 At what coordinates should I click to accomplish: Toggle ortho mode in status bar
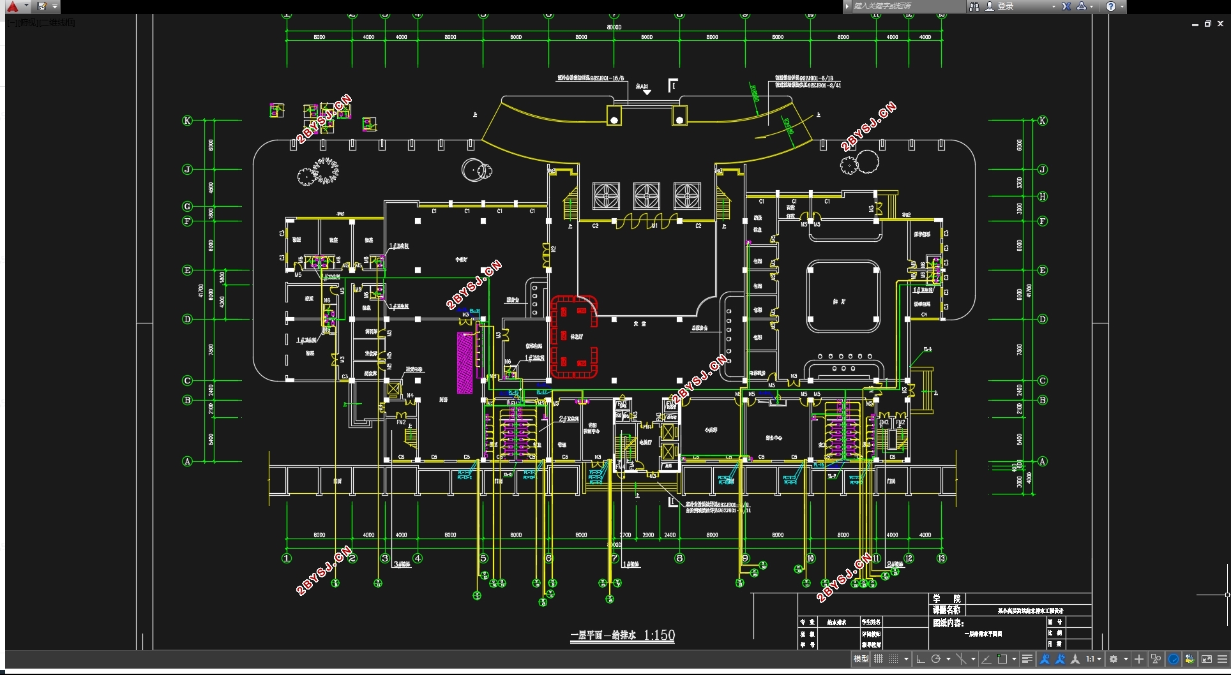click(920, 659)
